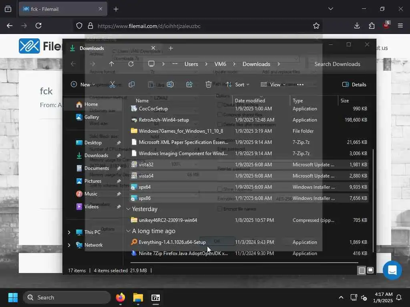Click the horizontal scrollbar under file list
The height and width of the screenshot is (307, 410).
[244, 263]
